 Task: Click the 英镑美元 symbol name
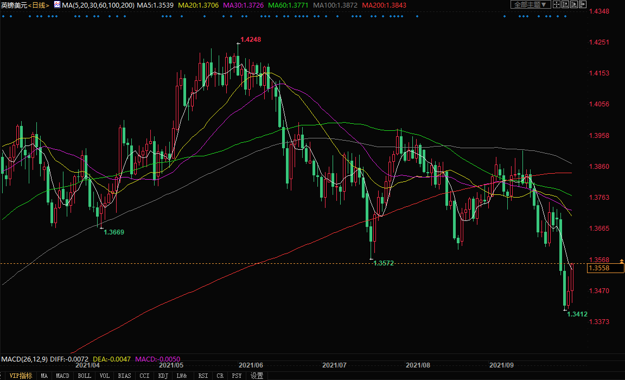coord(14,5)
